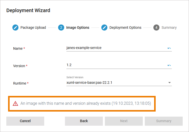Click the Deployment Options pencil step icon
The width and height of the screenshot is (189, 132).
point(104,28)
